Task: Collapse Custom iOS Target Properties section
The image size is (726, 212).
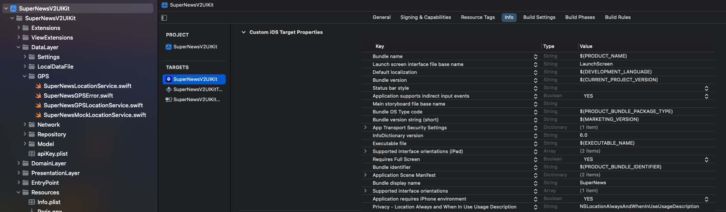Action: point(243,32)
